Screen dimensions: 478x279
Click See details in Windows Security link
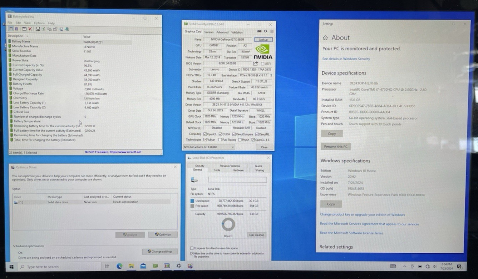(346, 59)
